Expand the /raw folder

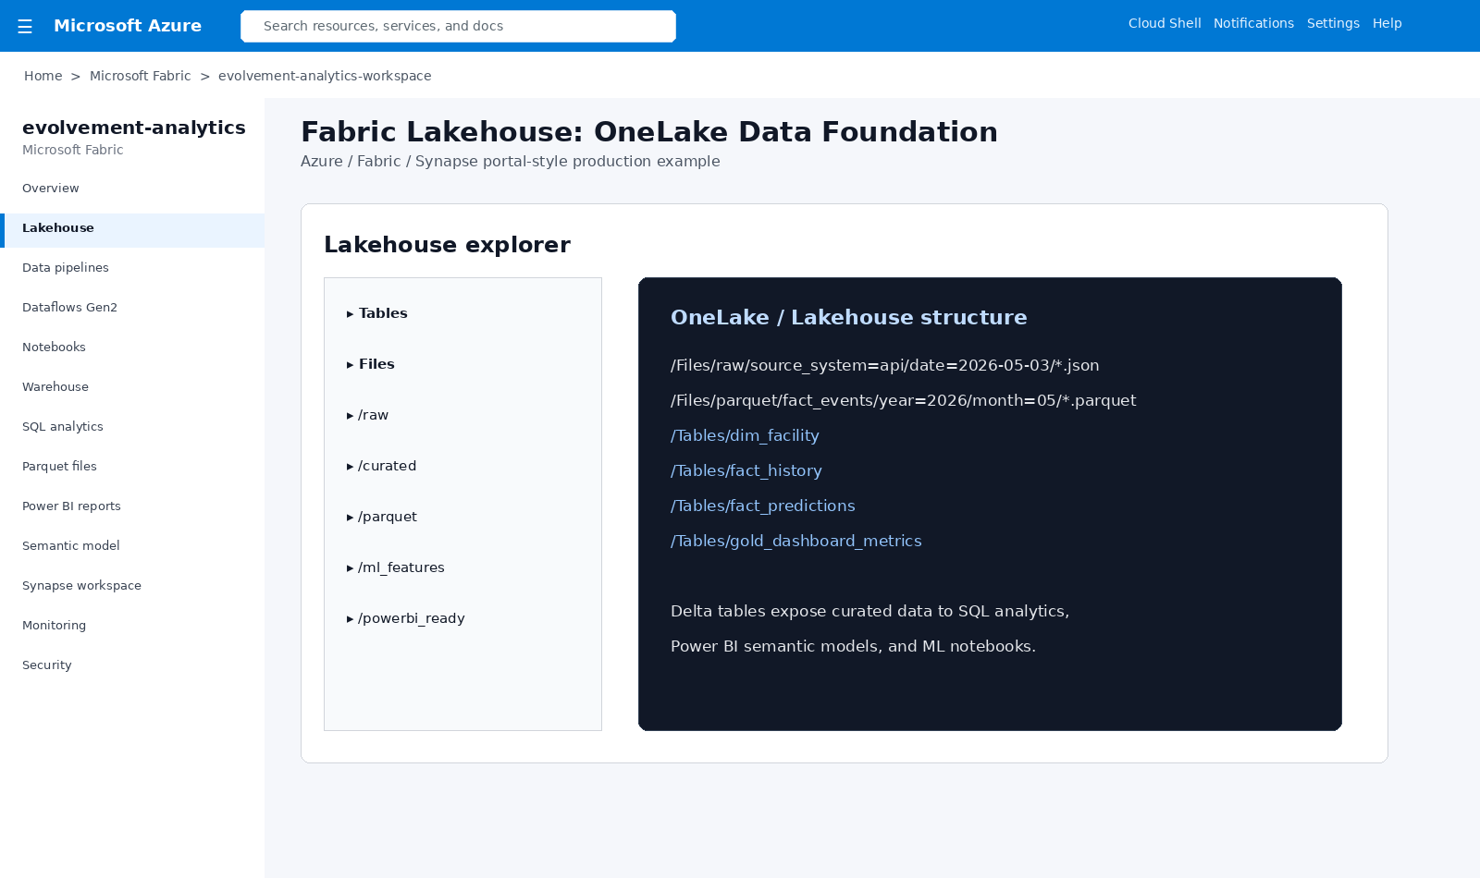(x=368, y=415)
